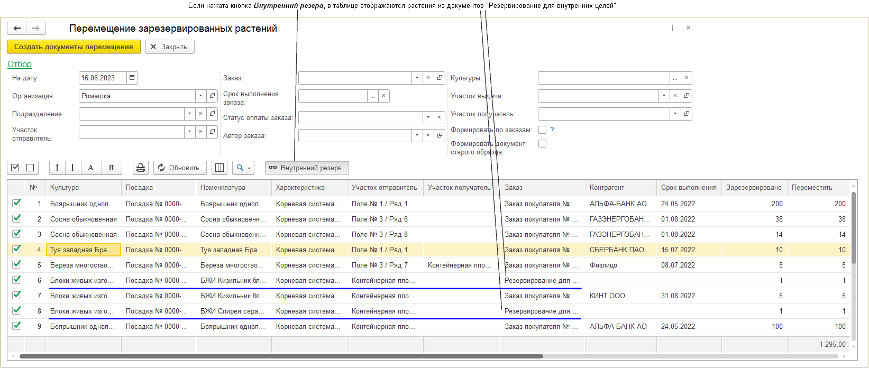Clear the Подразделение field
The image size is (869, 368).
click(x=201, y=114)
